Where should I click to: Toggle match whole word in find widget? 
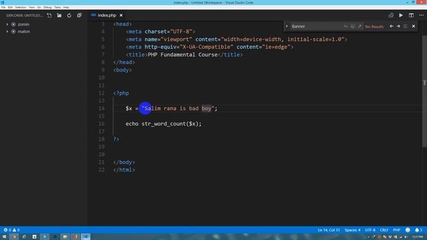click(x=353, y=27)
